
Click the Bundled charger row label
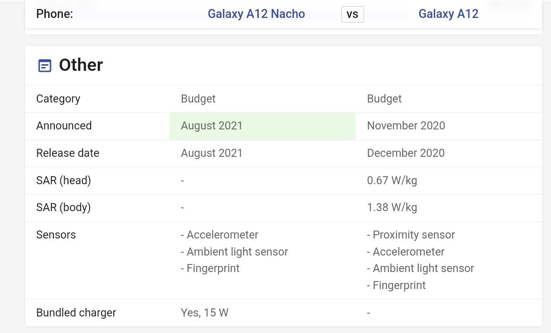tap(76, 312)
